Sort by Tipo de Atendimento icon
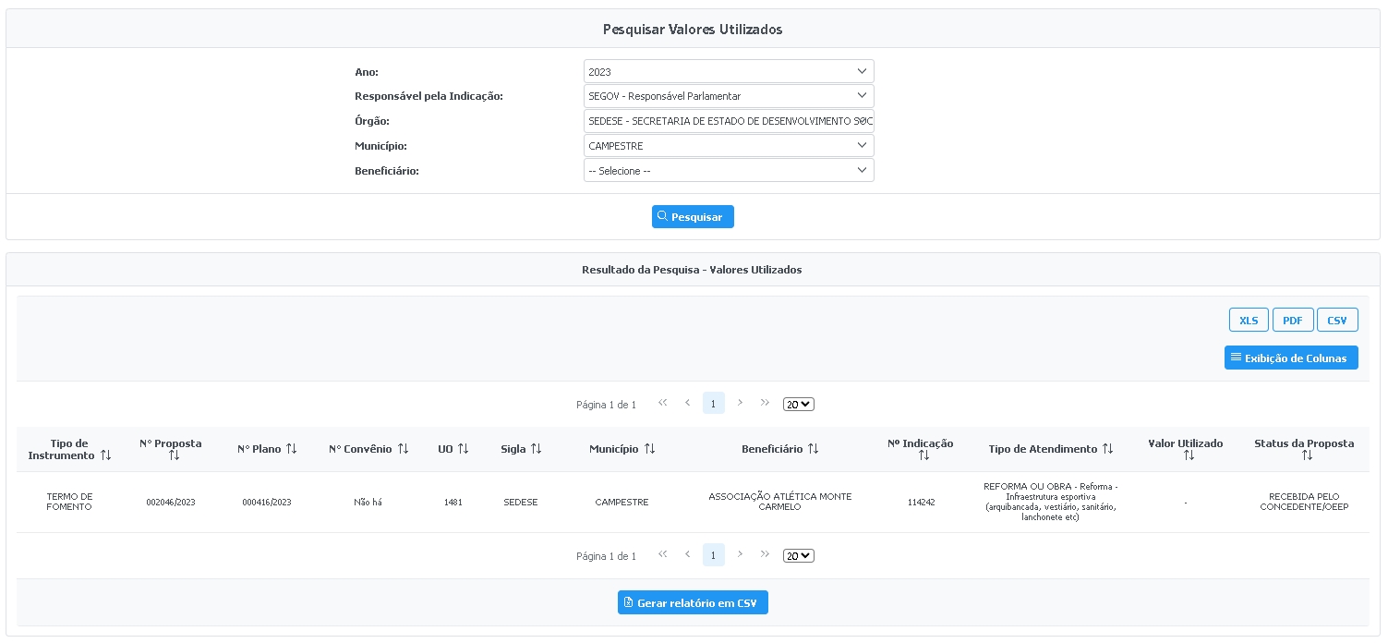 pos(1107,449)
